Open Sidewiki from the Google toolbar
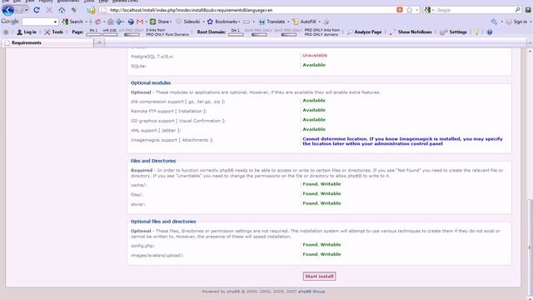 [x=188, y=22]
